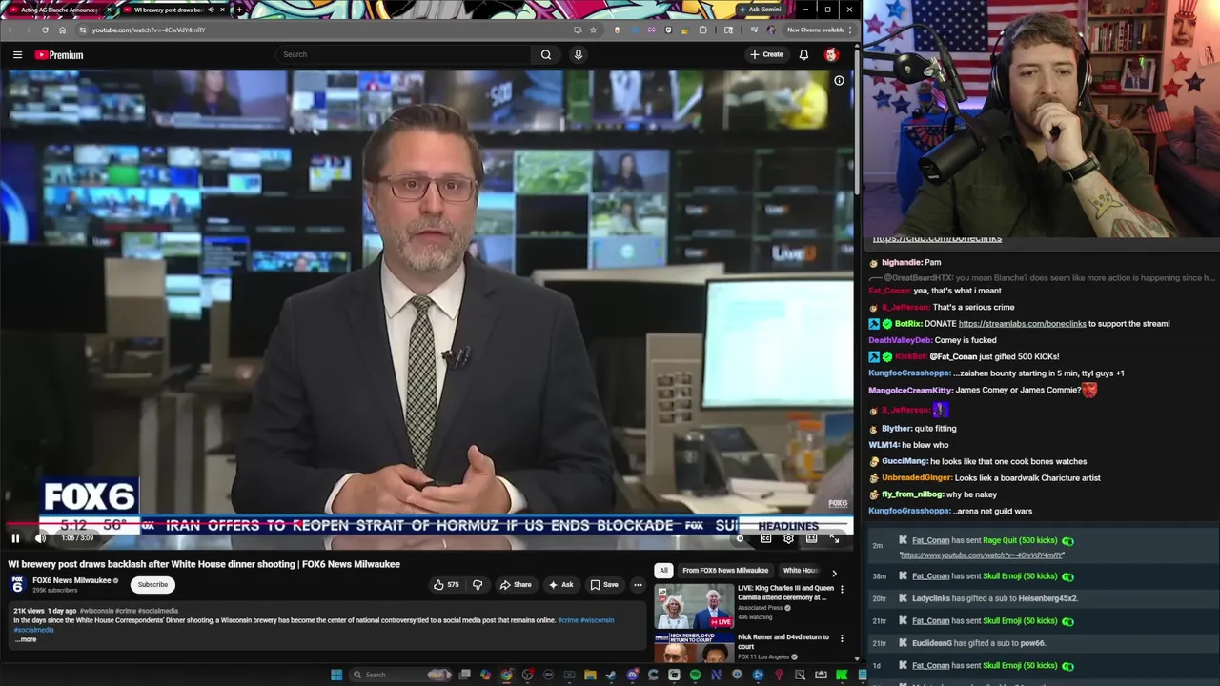This screenshot has height=686, width=1220.
Task: Show more filter chips with arrow
Action: point(834,573)
